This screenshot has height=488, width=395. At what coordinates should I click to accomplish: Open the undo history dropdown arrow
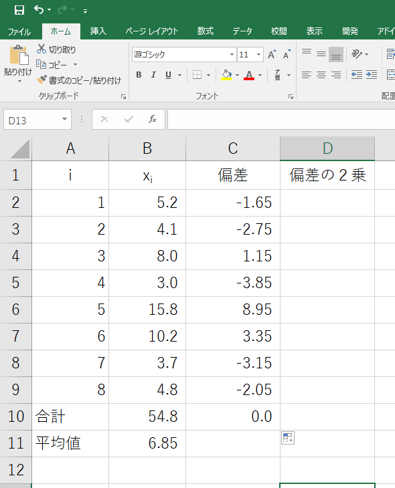coord(50,10)
